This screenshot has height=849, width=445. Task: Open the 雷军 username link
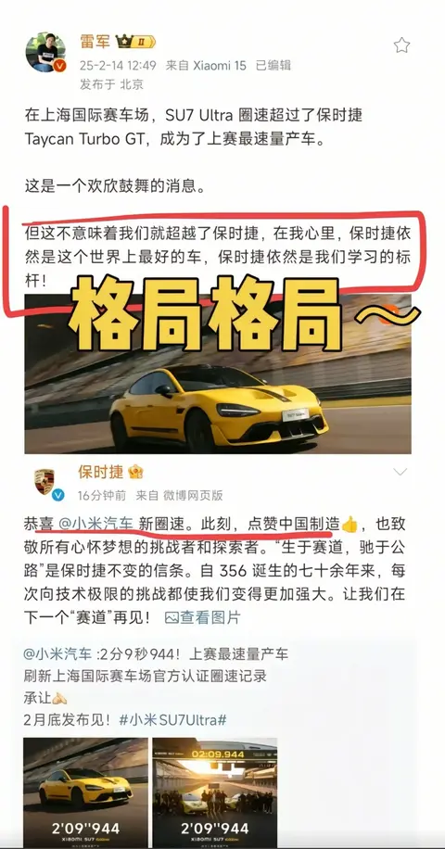point(95,42)
